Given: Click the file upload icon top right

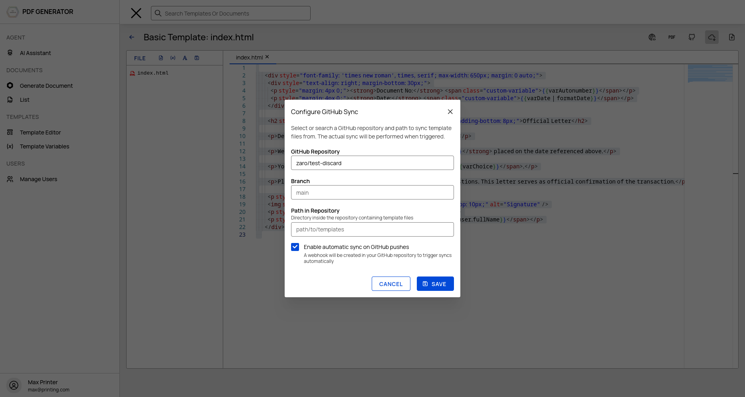Looking at the screenshot, I should tap(732, 37).
